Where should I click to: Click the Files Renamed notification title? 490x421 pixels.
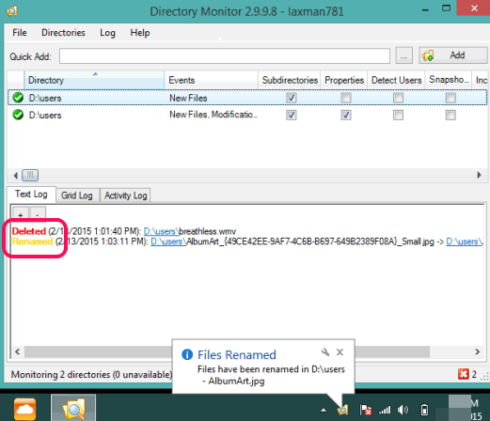237,355
